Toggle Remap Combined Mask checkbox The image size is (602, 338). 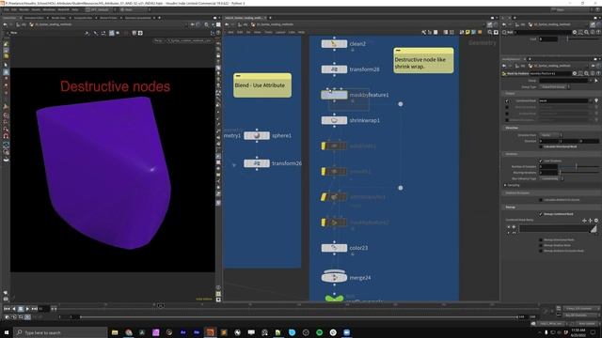point(541,214)
